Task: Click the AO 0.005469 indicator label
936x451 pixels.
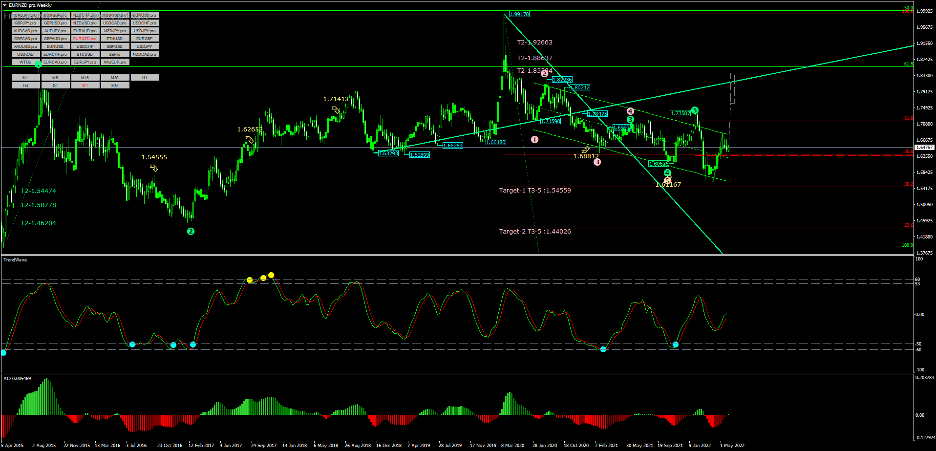Action: tap(17, 378)
